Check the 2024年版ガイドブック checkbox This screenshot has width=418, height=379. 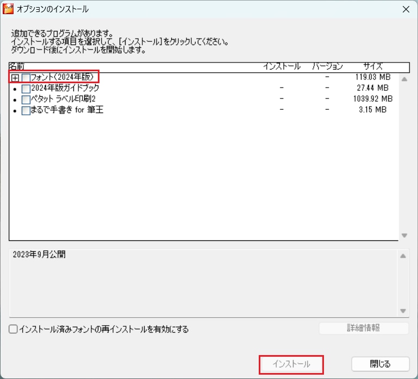click(x=26, y=89)
